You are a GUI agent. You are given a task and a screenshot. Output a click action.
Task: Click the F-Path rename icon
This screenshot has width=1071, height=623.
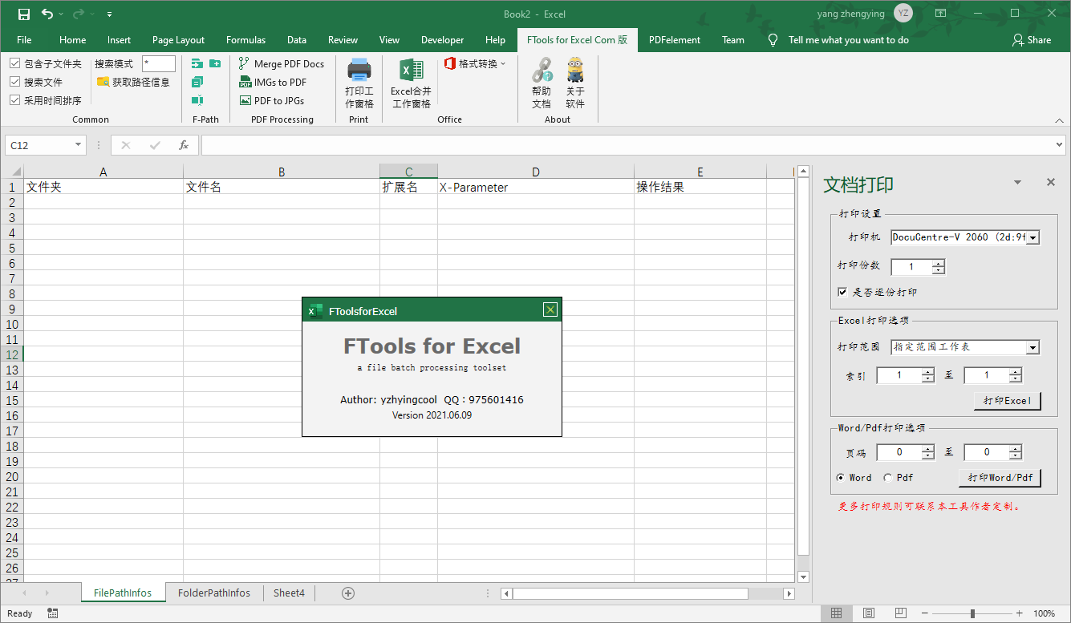click(x=197, y=100)
